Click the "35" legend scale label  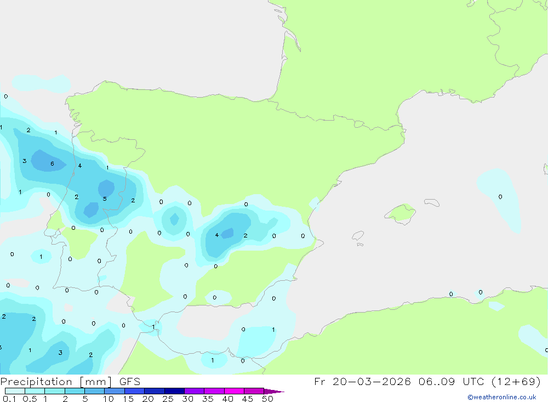coord(208,399)
